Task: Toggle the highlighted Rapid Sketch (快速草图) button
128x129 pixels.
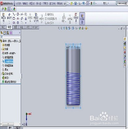Action: (x=82, y=19)
